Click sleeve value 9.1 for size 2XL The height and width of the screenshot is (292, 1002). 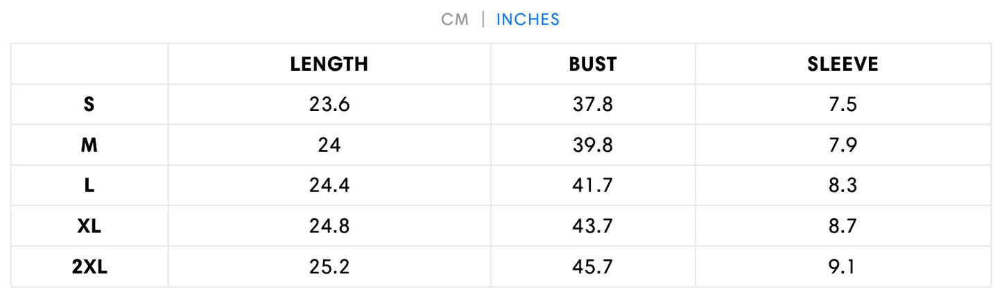(843, 267)
